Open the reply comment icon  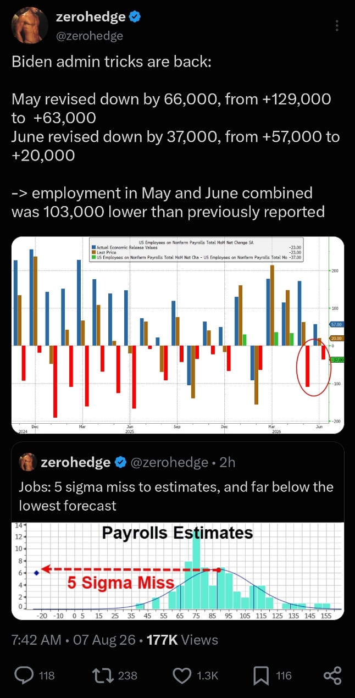click(24, 675)
